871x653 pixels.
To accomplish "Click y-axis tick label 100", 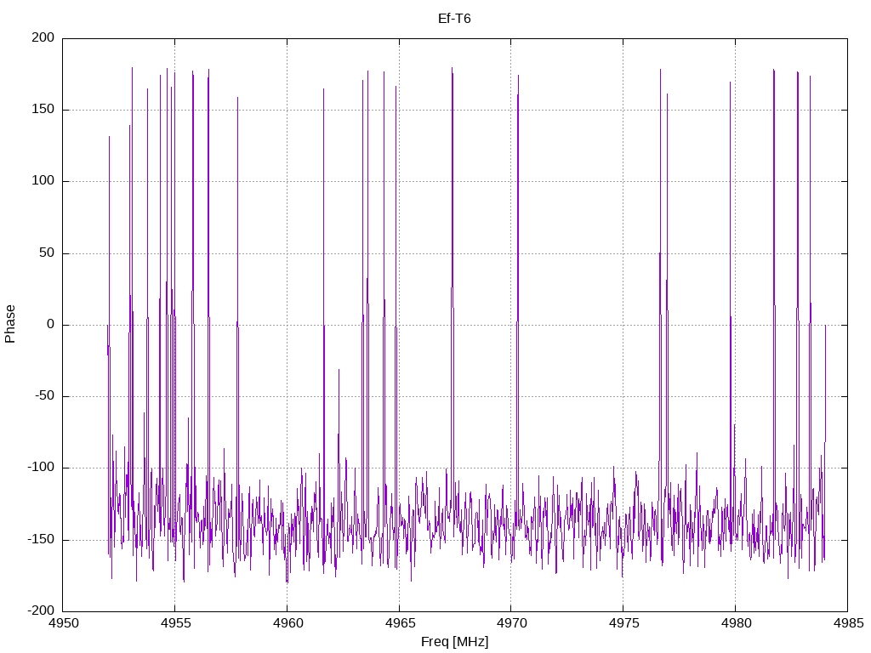I will point(43,181).
